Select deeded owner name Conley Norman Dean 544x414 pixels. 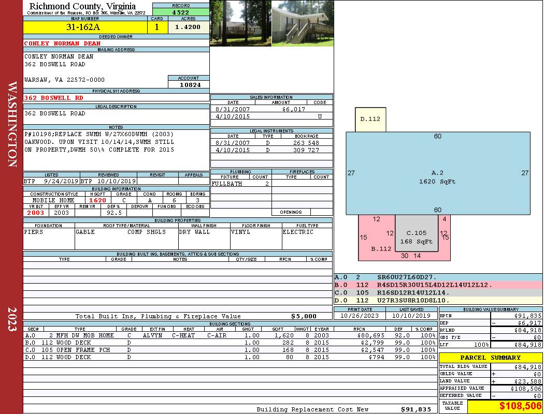click(x=62, y=43)
